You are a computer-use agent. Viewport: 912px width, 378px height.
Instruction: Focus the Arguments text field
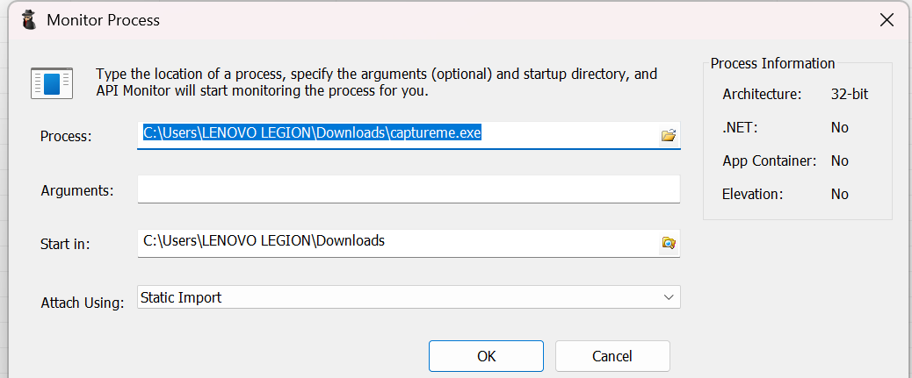coord(409,189)
